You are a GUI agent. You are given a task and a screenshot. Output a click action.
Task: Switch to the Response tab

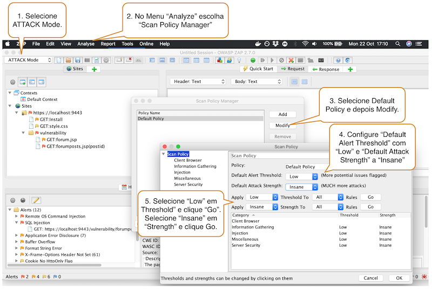coord(326,69)
